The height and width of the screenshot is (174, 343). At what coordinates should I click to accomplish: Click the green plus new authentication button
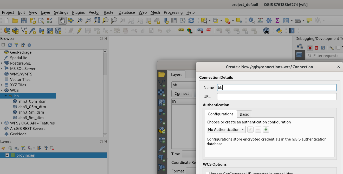tap(266, 129)
